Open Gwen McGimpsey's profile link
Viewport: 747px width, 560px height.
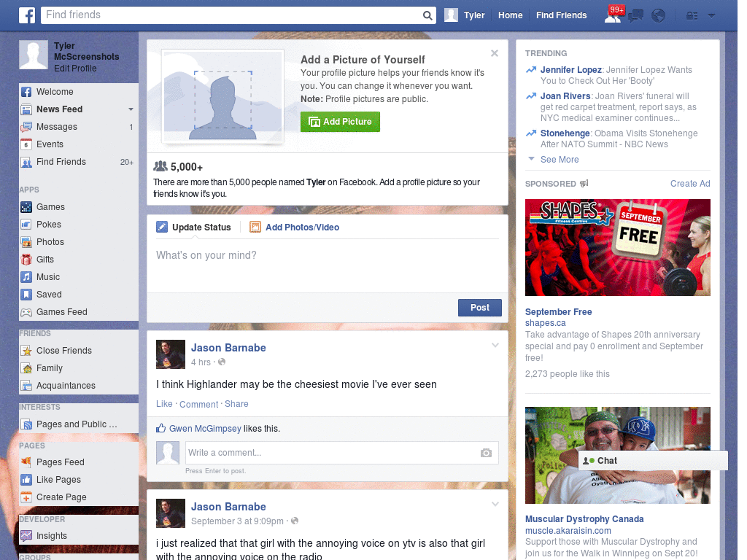(x=205, y=429)
